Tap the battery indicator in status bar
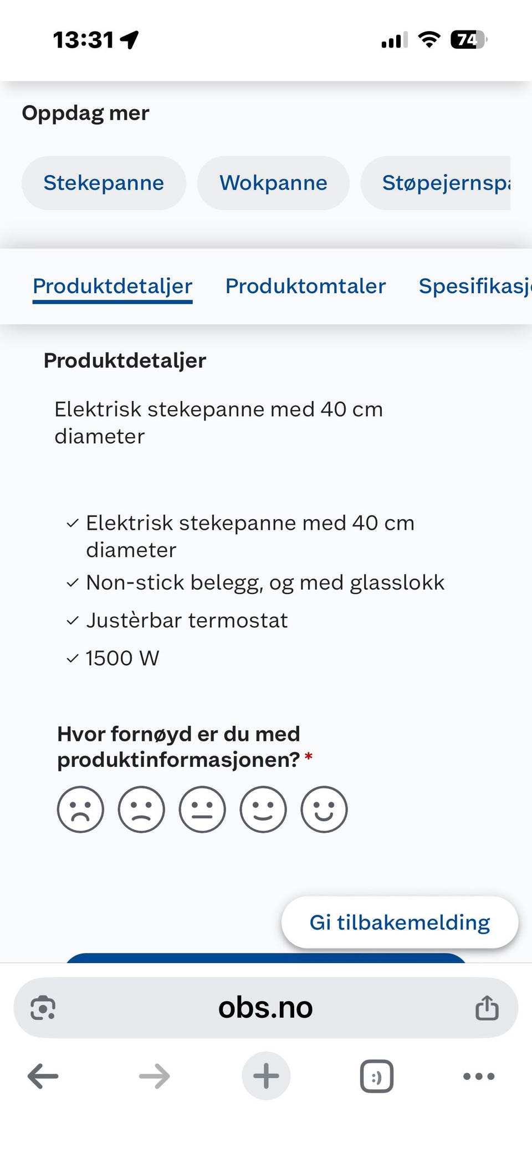The image size is (532, 1153). coord(469,39)
